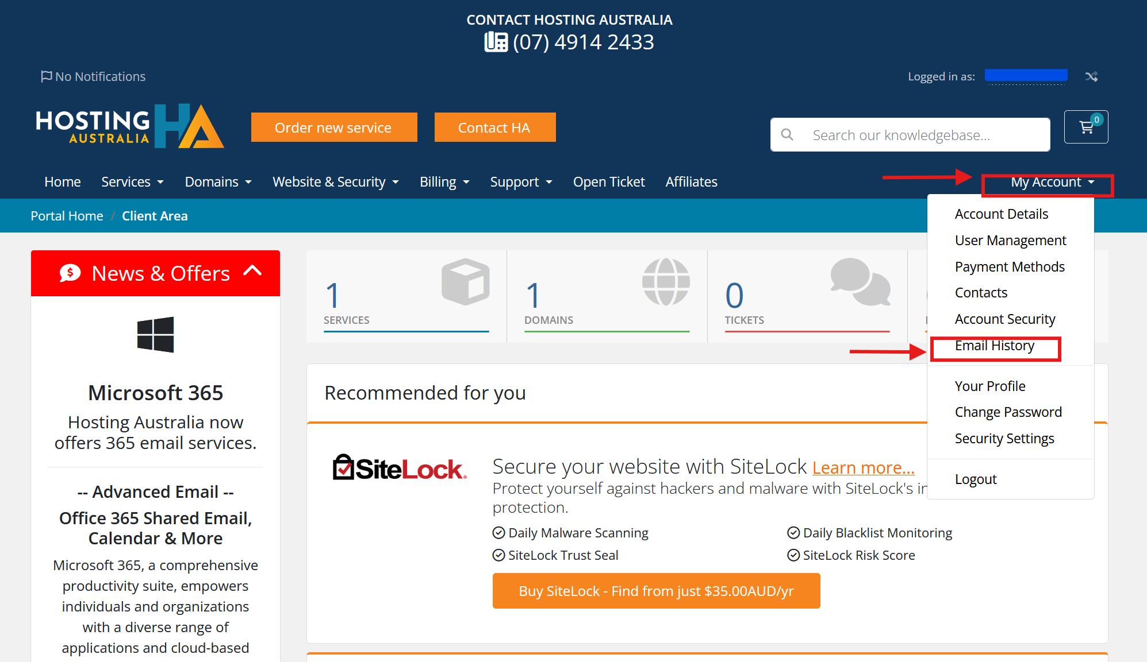Click the Advanced Email heading text
This screenshot has height=662, width=1147.
pos(156,492)
